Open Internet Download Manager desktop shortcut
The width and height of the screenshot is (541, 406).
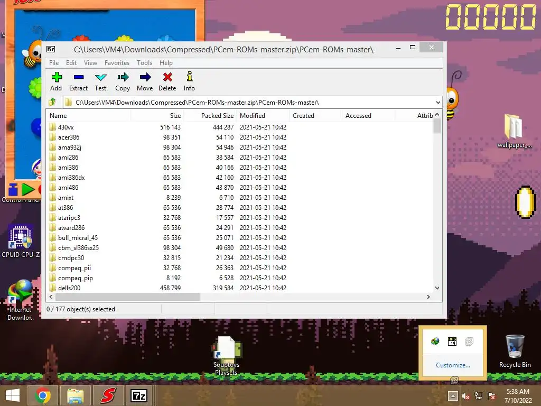point(20,300)
